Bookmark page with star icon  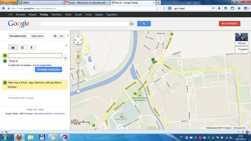pyautogui.click(x=157, y=8)
